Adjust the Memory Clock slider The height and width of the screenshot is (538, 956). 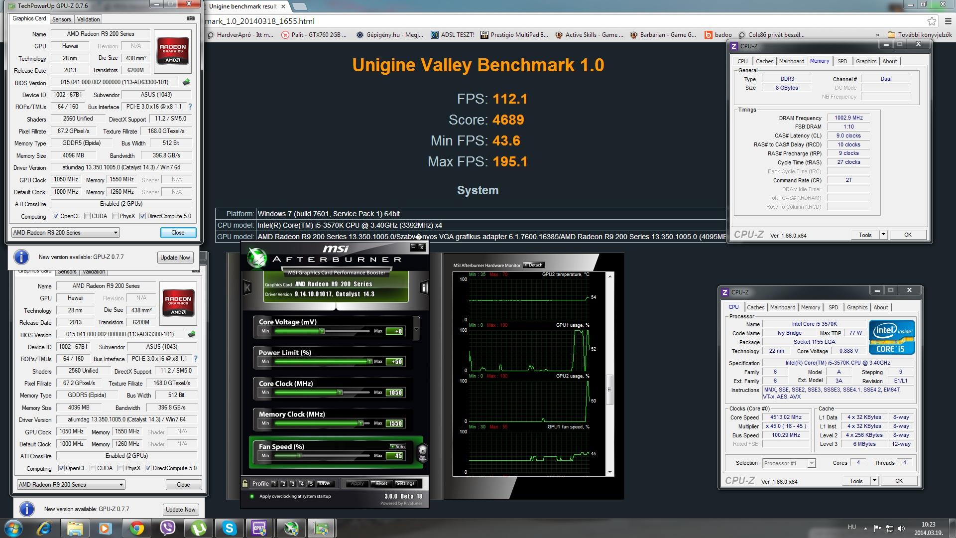point(322,423)
